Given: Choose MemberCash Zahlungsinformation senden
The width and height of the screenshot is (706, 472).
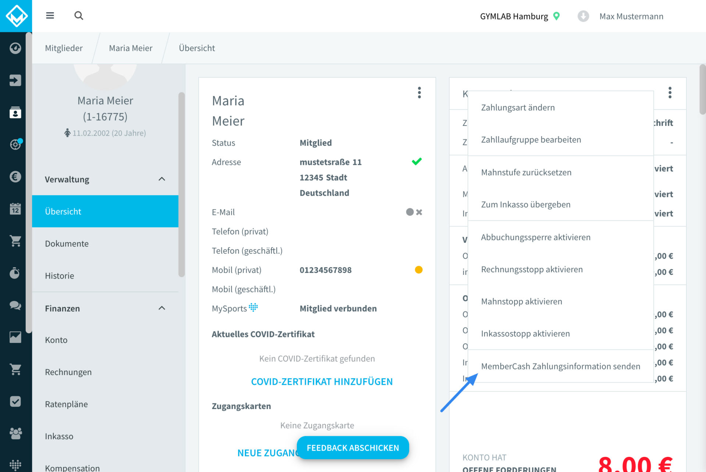Looking at the screenshot, I should point(560,366).
